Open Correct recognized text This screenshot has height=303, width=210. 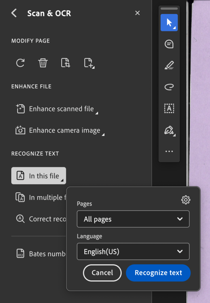coord(41,219)
